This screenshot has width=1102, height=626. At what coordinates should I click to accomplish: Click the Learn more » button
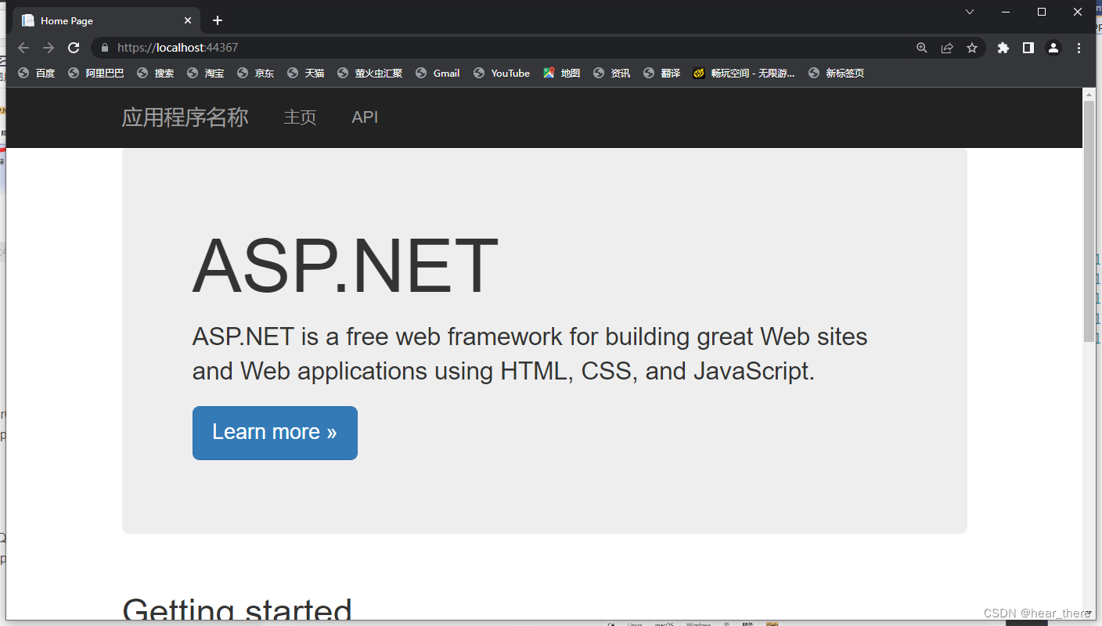point(275,433)
